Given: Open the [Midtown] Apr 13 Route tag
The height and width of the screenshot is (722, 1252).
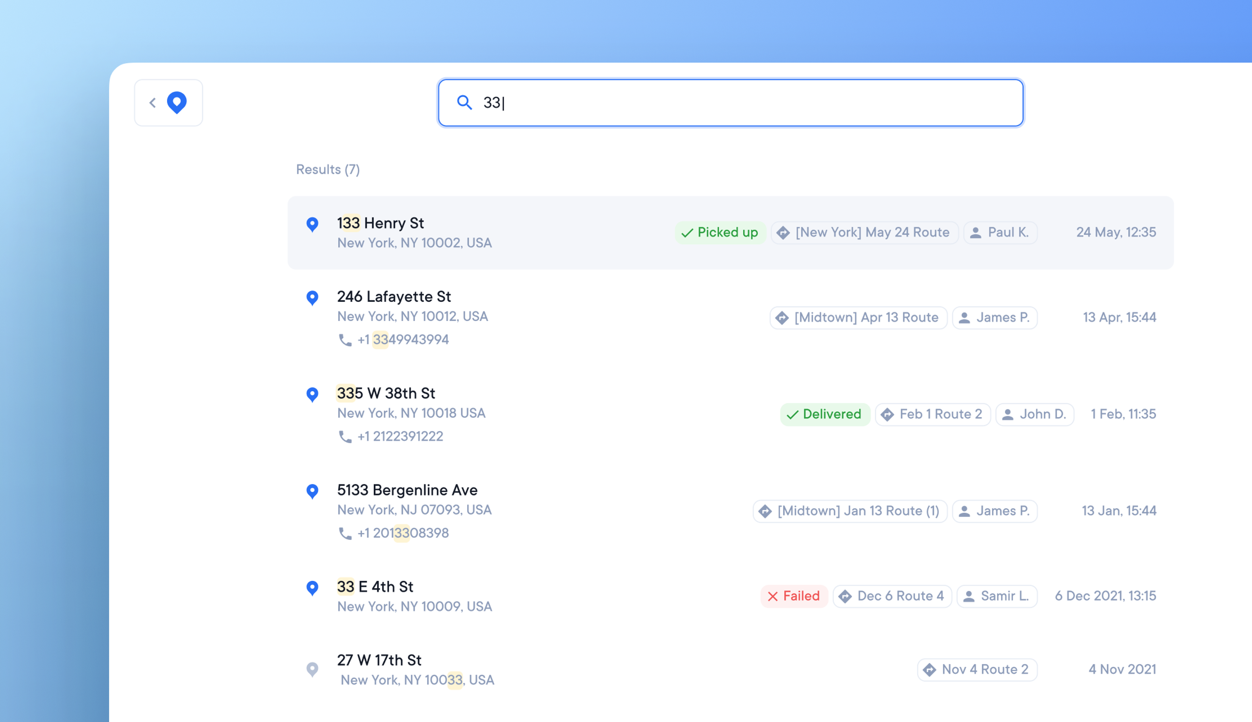Looking at the screenshot, I should click(x=858, y=317).
